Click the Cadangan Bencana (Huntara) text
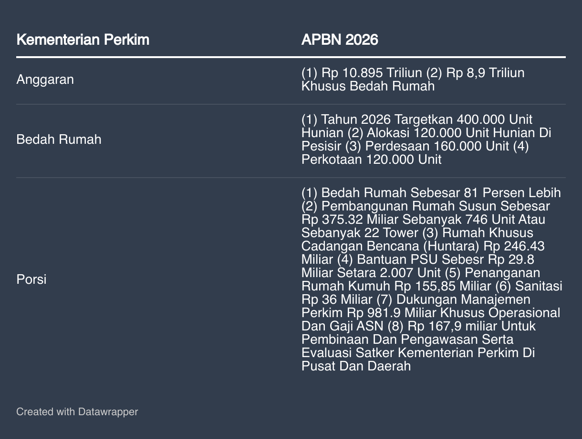Image resolution: width=582 pixels, height=439 pixels. [391, 246]
